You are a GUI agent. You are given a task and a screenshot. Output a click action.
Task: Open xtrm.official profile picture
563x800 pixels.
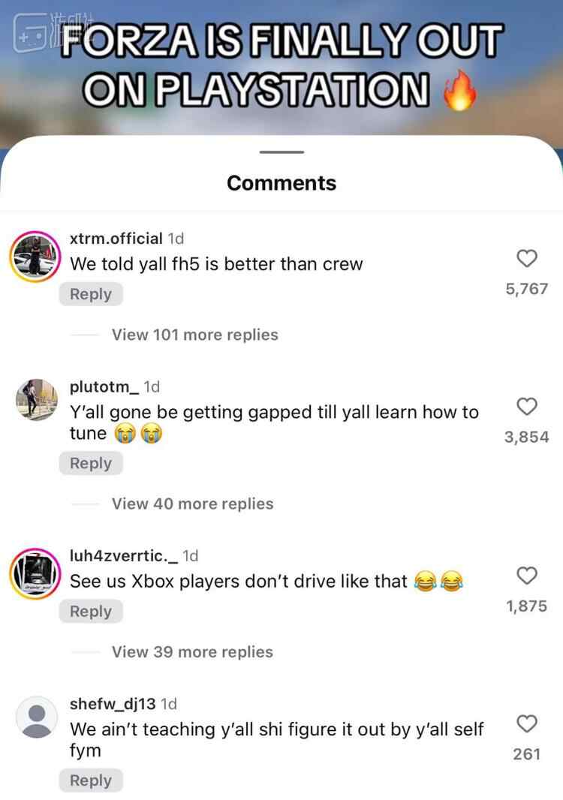[x=36, y=256]
